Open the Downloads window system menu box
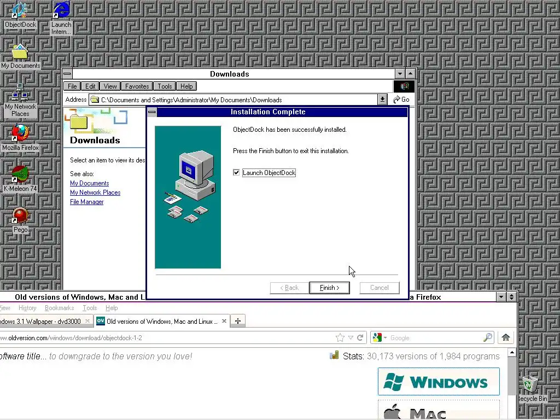Screen dimensions: 560x420 [67, 74]
